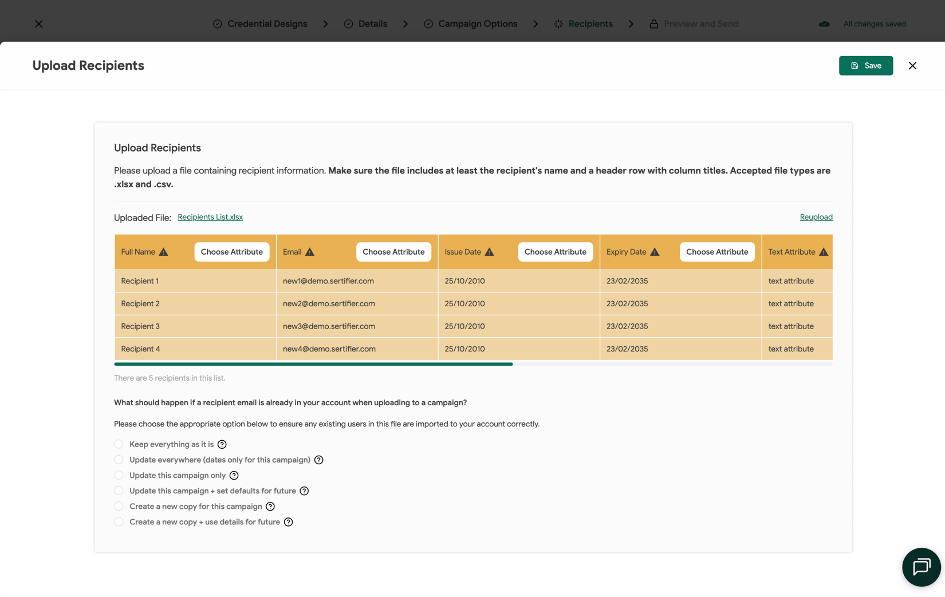Image resolution: width=945 pixels, height=597 pixels.
Task: Click the warning icon next to Text Attribute
Action: pyautogui.click(x=823, y=252)
